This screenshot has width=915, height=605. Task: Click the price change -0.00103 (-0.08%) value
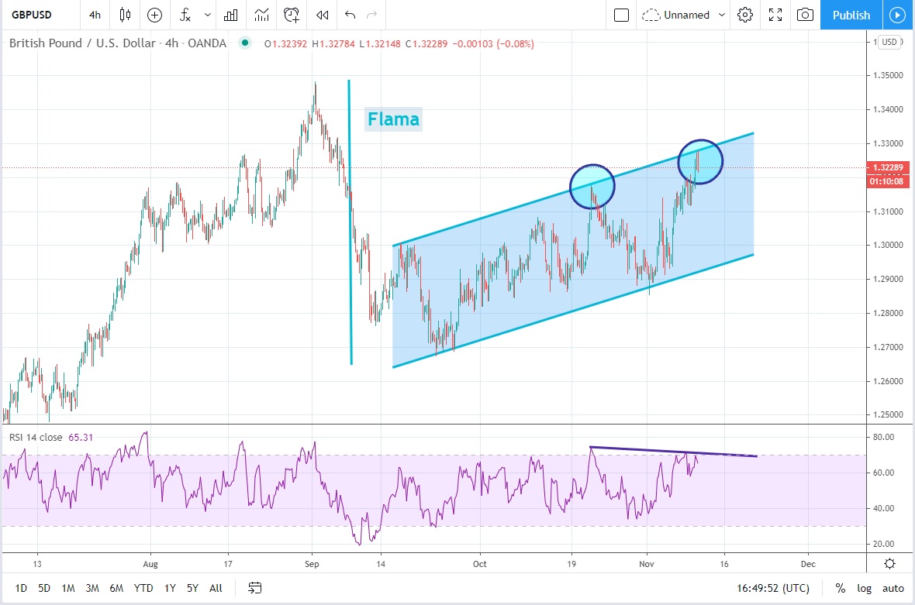click(x=493, y=43)
